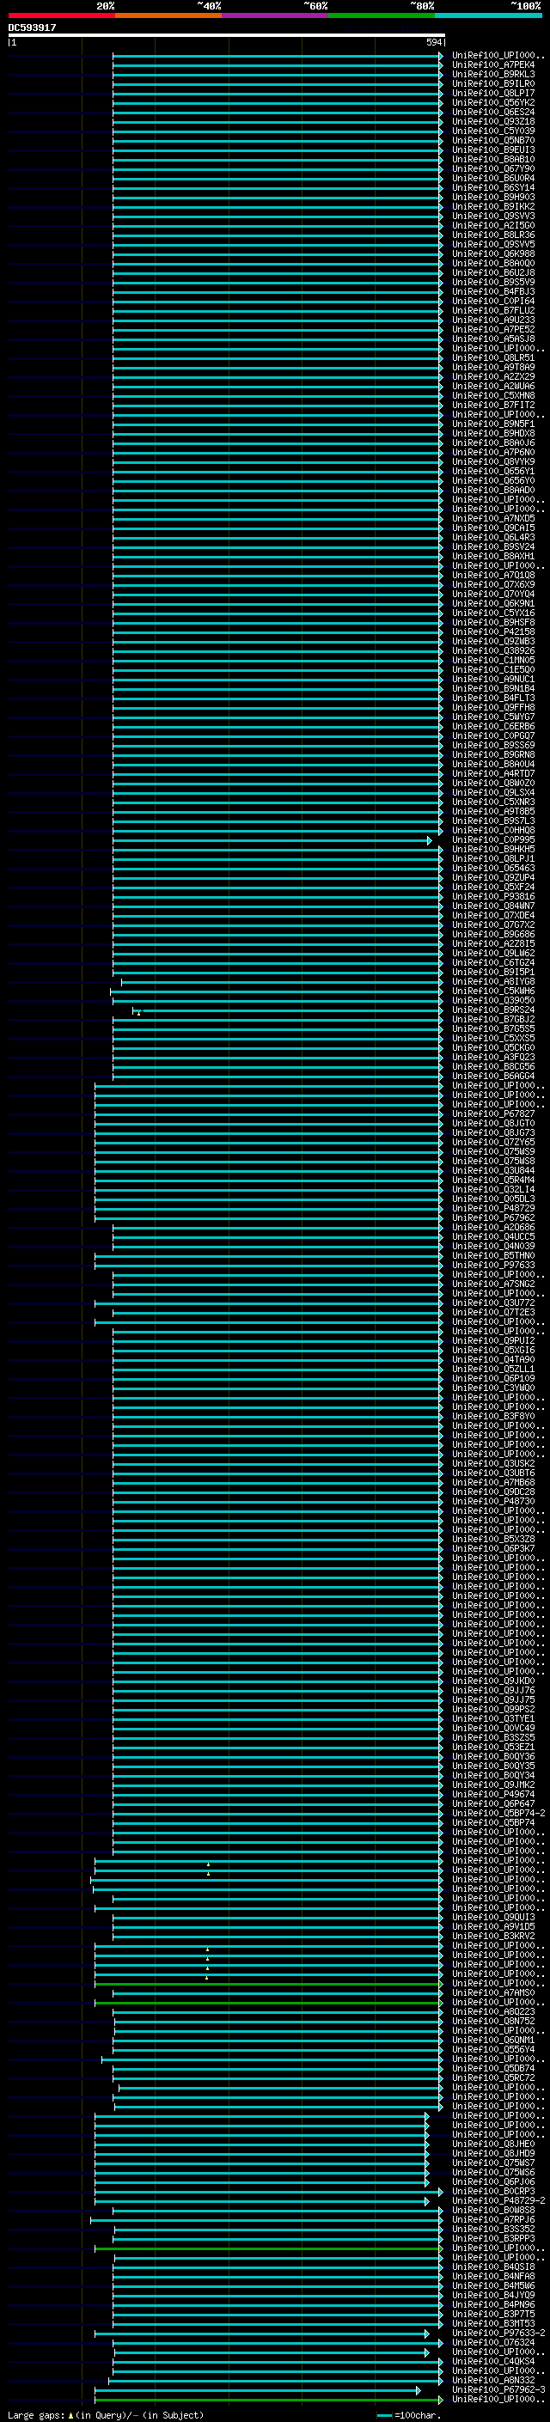Open hit UniRef100_Q3U844
Screen dimensions: 550x2422
[493, 1170]
